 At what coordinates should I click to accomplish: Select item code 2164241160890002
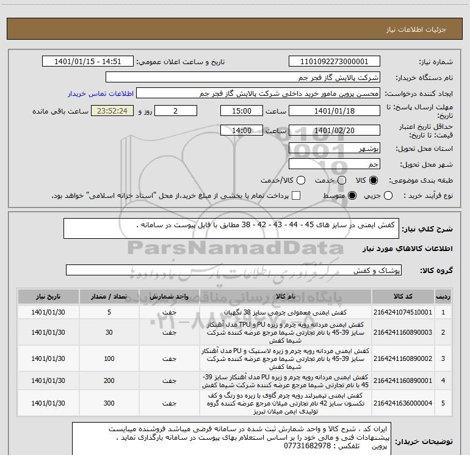[x=403, y=359]
